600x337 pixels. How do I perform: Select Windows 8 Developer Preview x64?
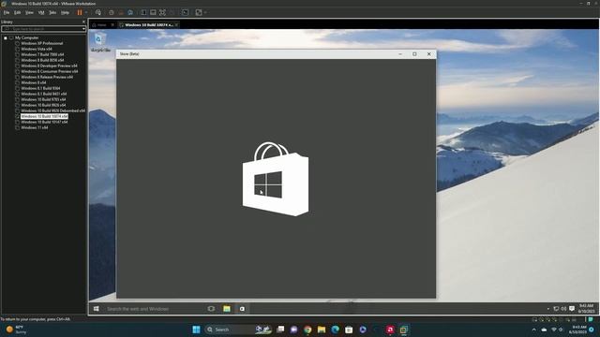tap(49, 66)
